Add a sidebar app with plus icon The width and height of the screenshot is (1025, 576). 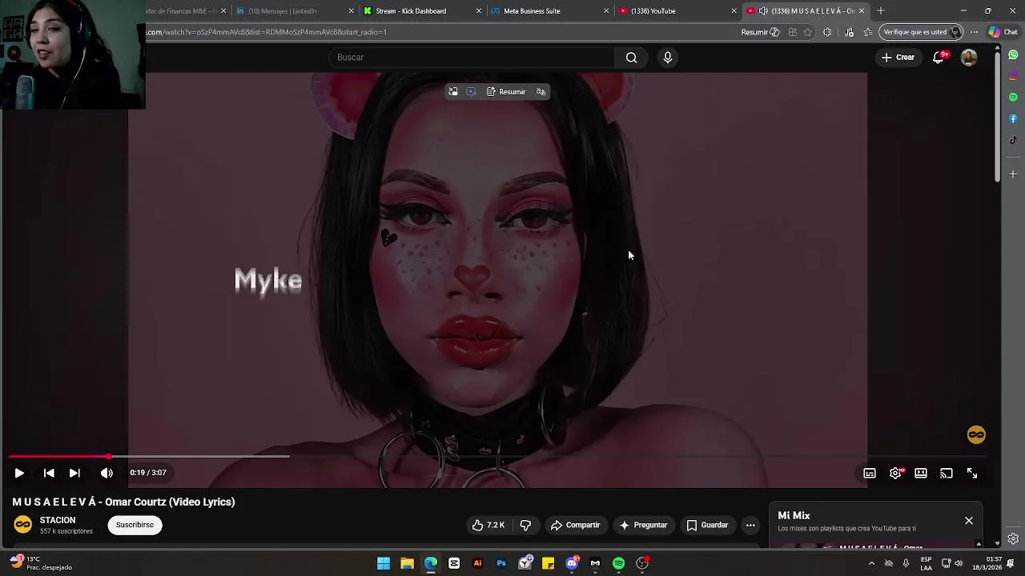point(1013,174)
